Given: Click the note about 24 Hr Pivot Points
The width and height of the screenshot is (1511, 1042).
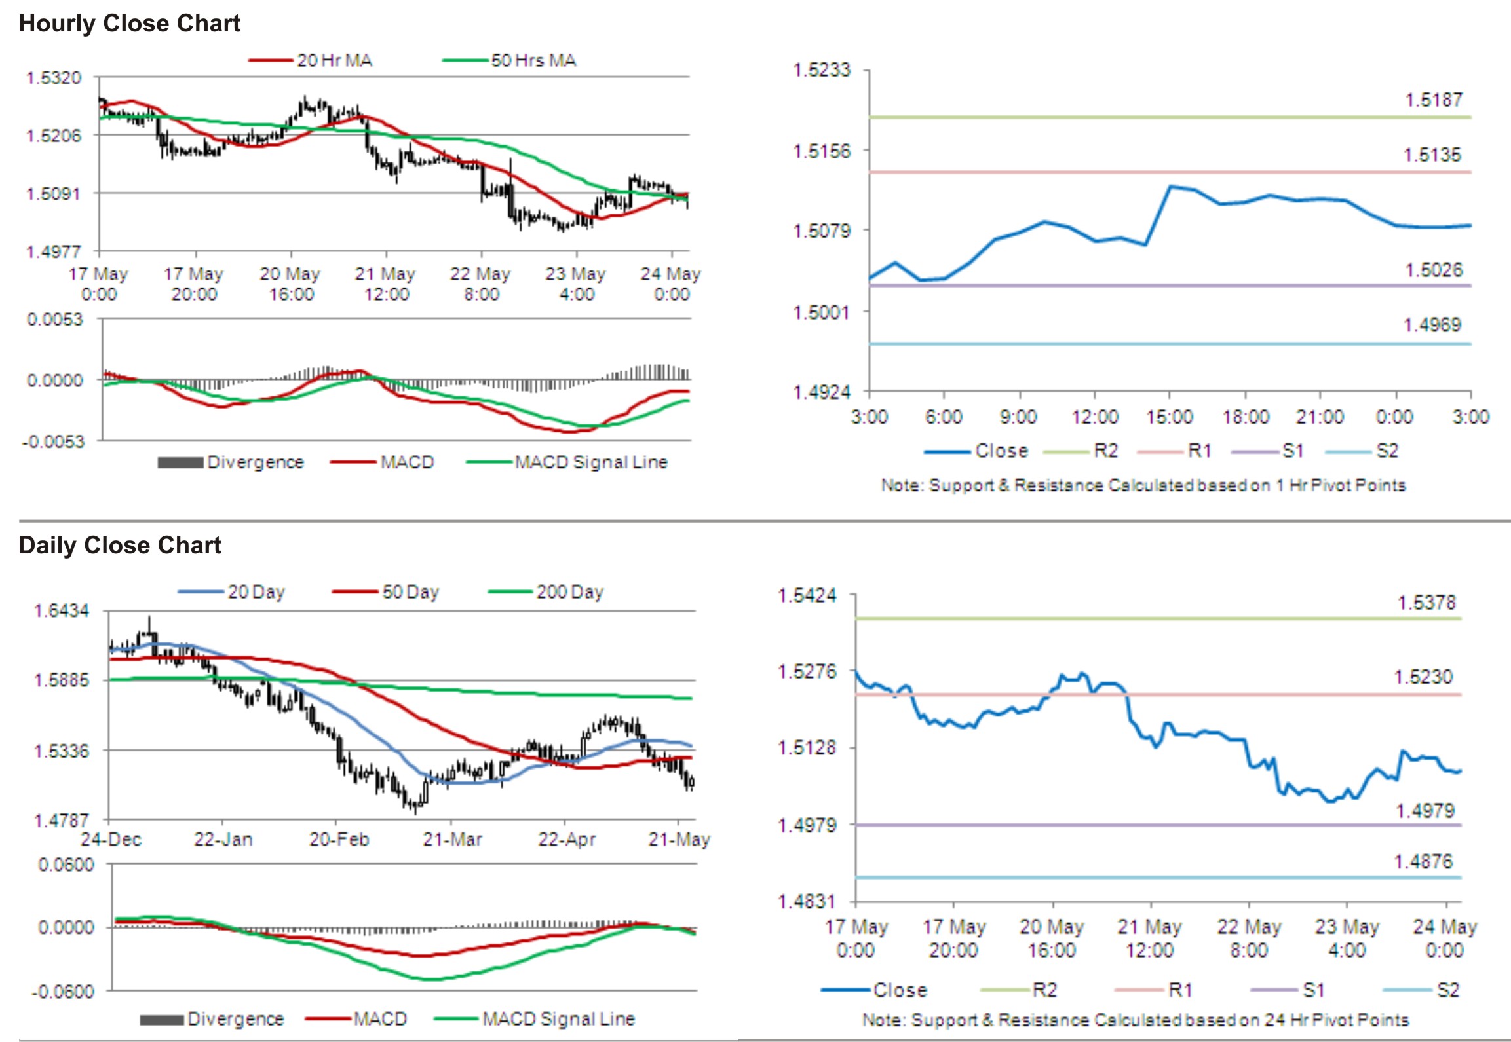Looking at the screenshot, I should point(1136,1020).
